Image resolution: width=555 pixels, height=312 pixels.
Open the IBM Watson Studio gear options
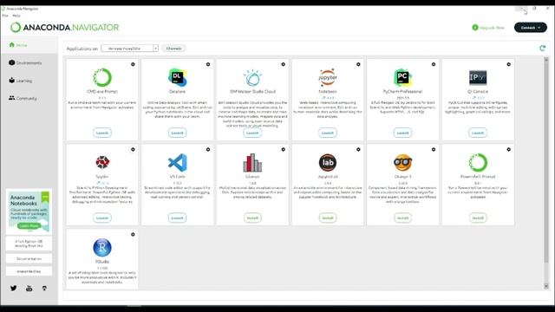[284, 64]
